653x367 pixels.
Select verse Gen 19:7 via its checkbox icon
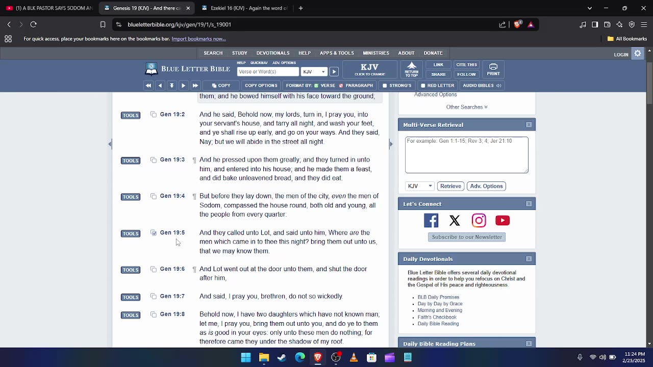tap(154, 297)
